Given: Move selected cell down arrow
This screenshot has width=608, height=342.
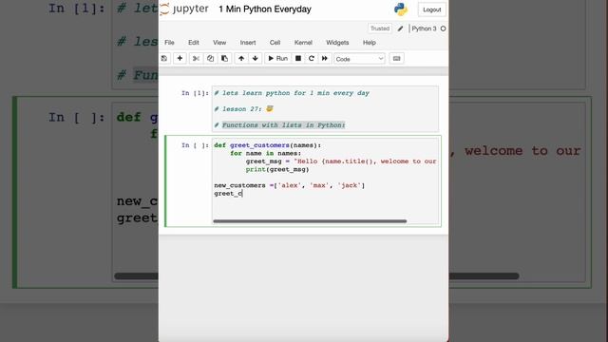Looking at the screenshot, I should 256,59.
